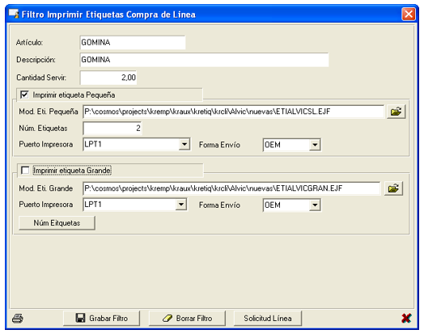The height and width of the screenshot is (334, 424).
Task: Click the Descripción text field
Action: (x=204, y=60)
